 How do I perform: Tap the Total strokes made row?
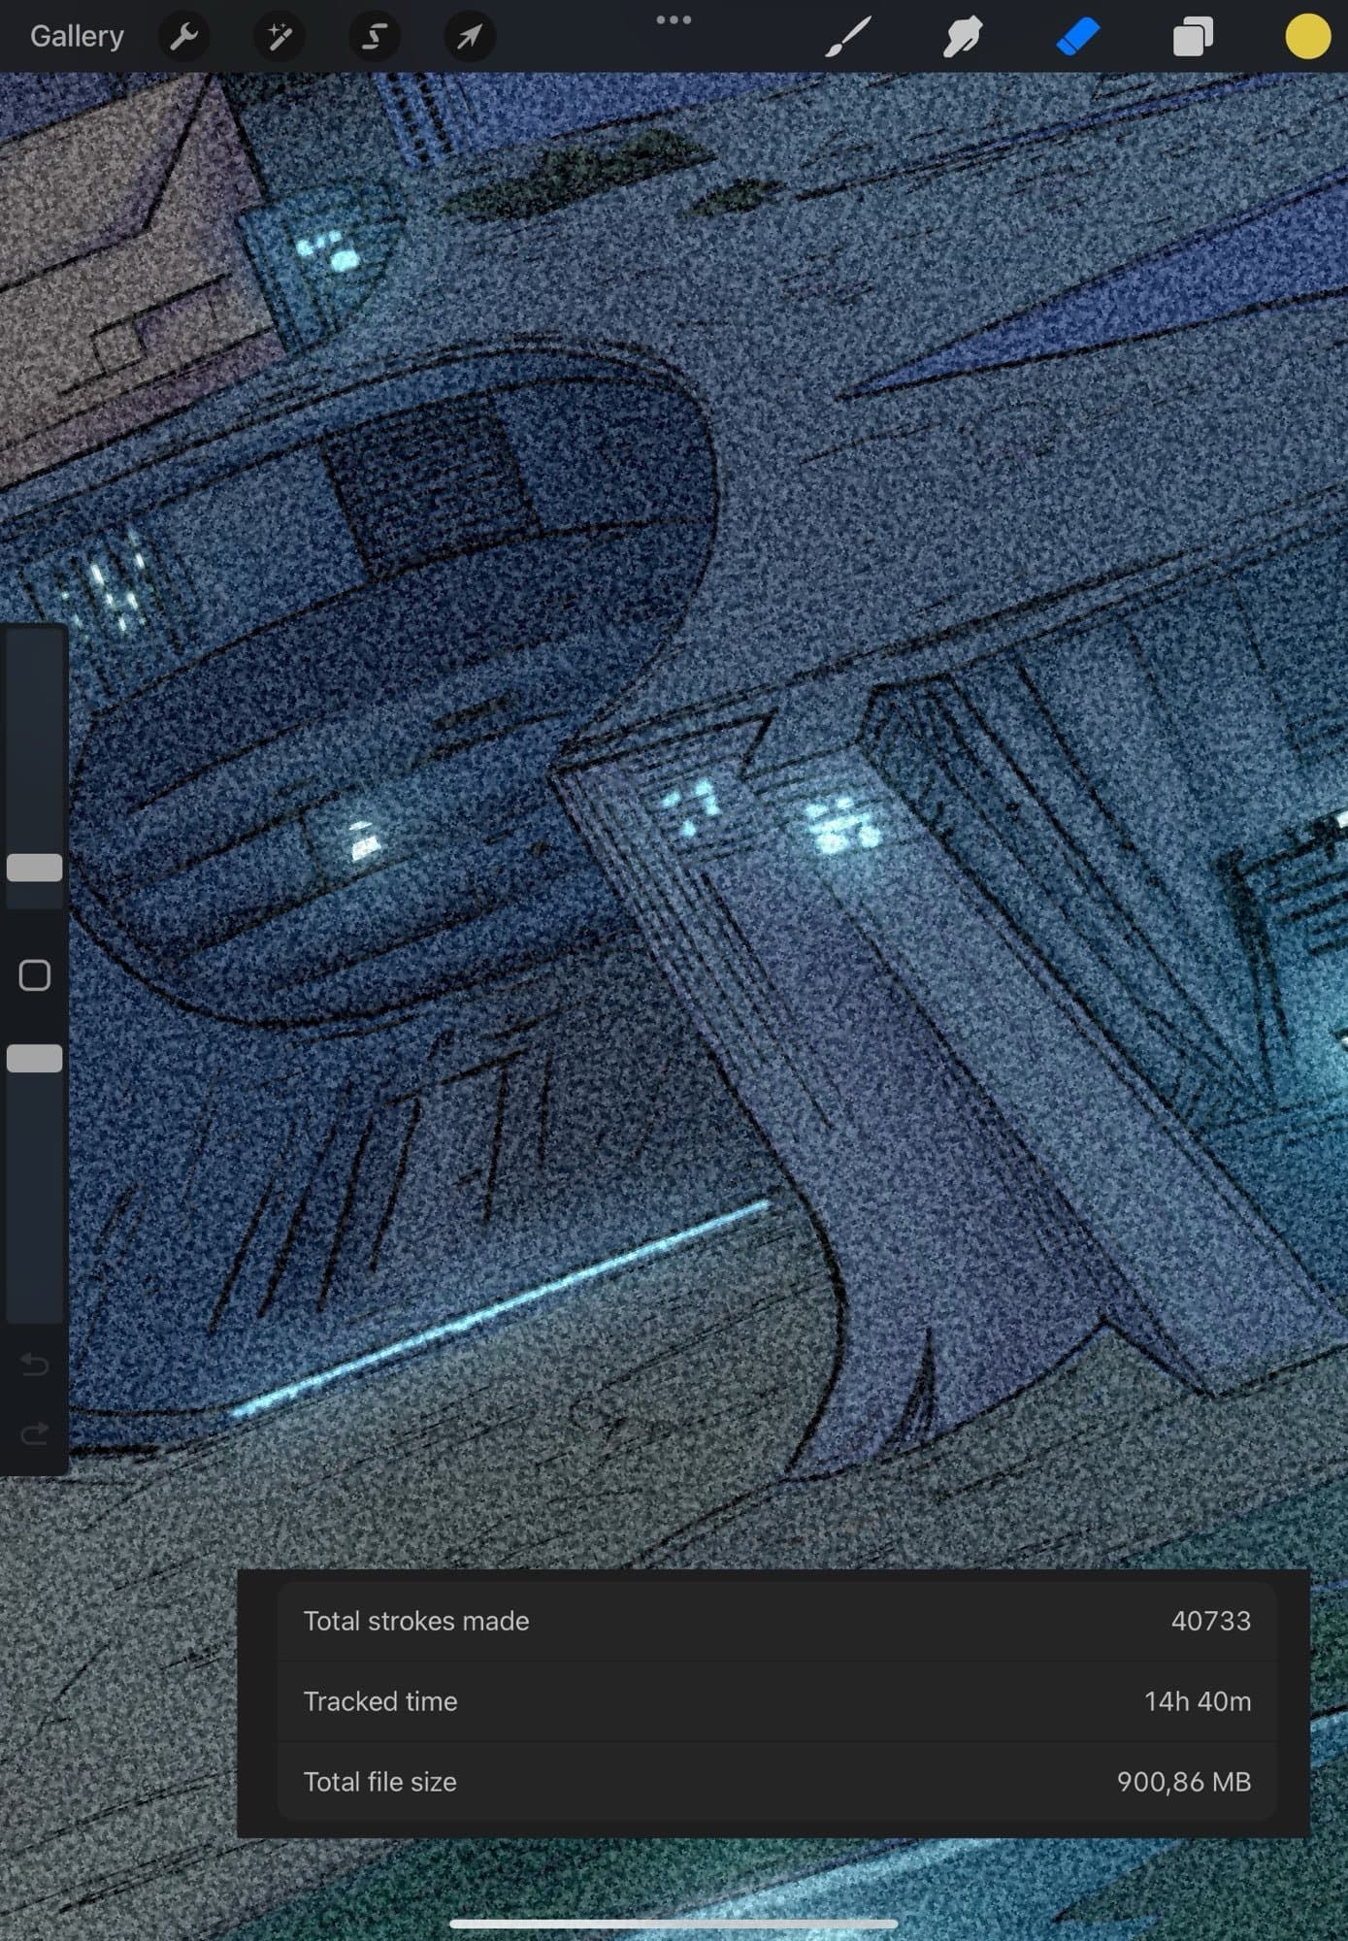click(x=776, y=1621)
